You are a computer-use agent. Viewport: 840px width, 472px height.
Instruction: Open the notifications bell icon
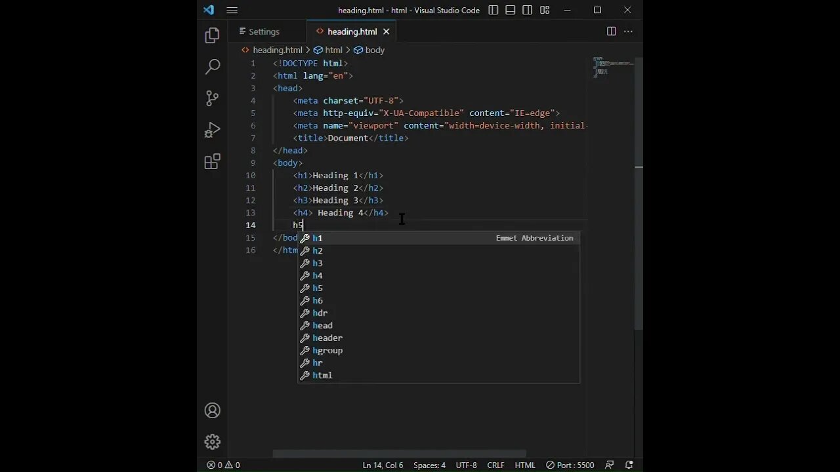point(629,465)
